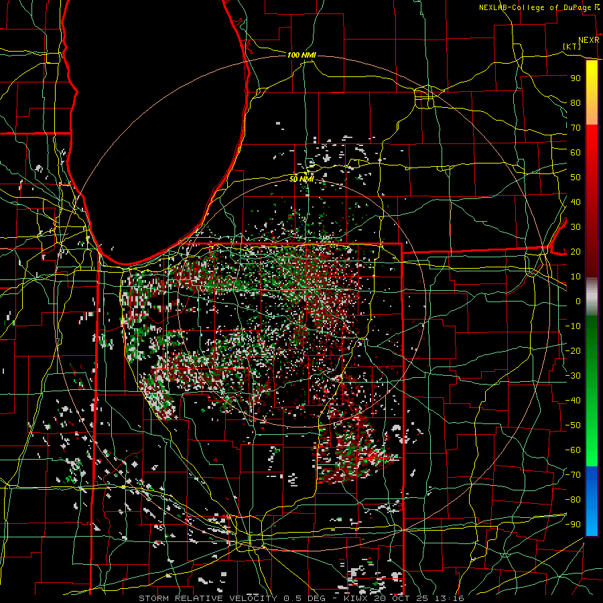Click the -10 knot scale label
This screenshot has width=603, height=603.
click(x=573, y=326)
